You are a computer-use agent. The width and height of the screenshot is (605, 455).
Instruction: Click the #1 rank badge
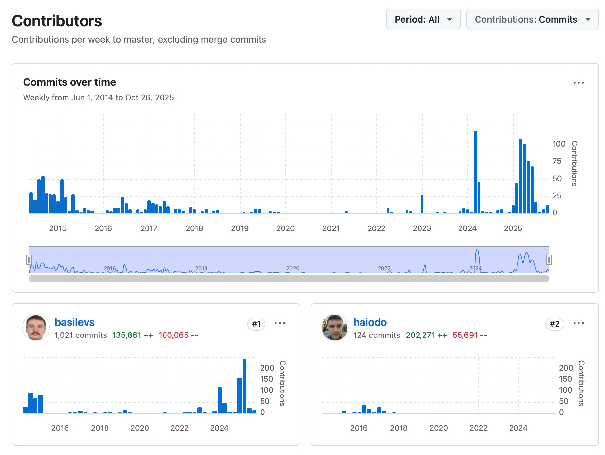point(256,324)
